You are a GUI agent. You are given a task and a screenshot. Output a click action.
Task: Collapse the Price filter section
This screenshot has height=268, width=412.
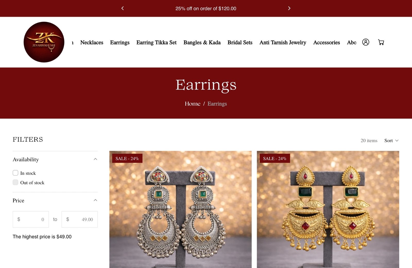pos(95,200)
